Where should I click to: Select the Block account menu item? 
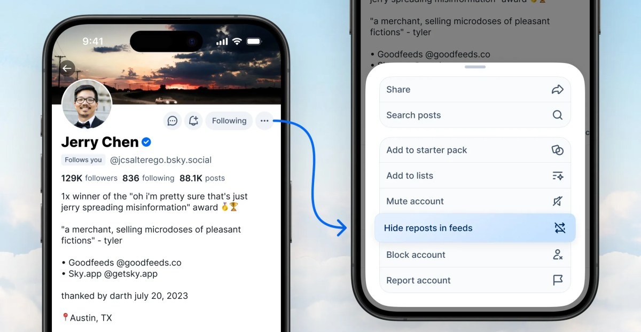click(x=475, y=255)
